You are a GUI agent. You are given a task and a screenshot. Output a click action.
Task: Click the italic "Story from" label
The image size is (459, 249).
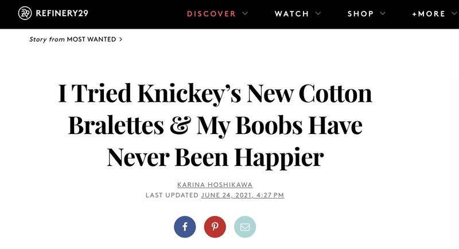click(x=47, y=39)
